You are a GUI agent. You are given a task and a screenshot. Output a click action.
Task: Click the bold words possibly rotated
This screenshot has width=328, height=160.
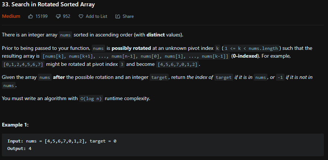(x=131, y=48)
